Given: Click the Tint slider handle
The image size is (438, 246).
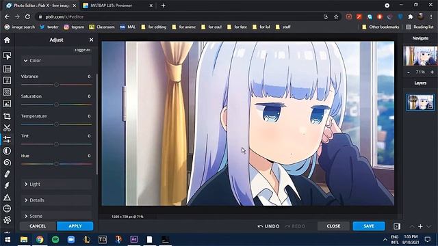Looking at the screenshot, I should pos(56,144).
